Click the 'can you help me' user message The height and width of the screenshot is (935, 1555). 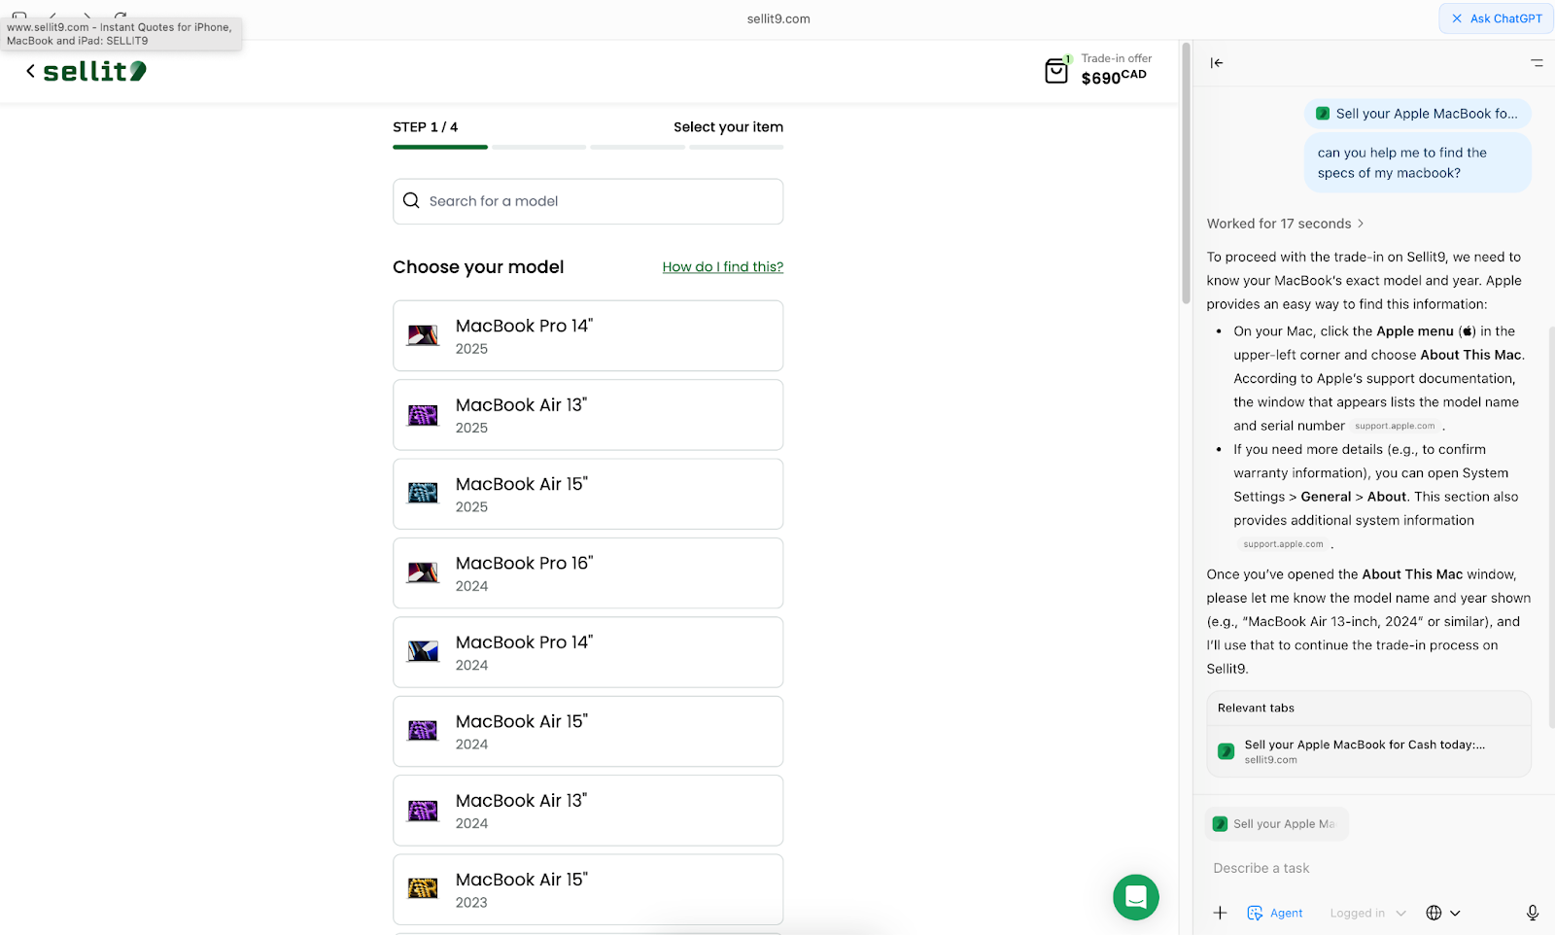tap(1417, 163)
